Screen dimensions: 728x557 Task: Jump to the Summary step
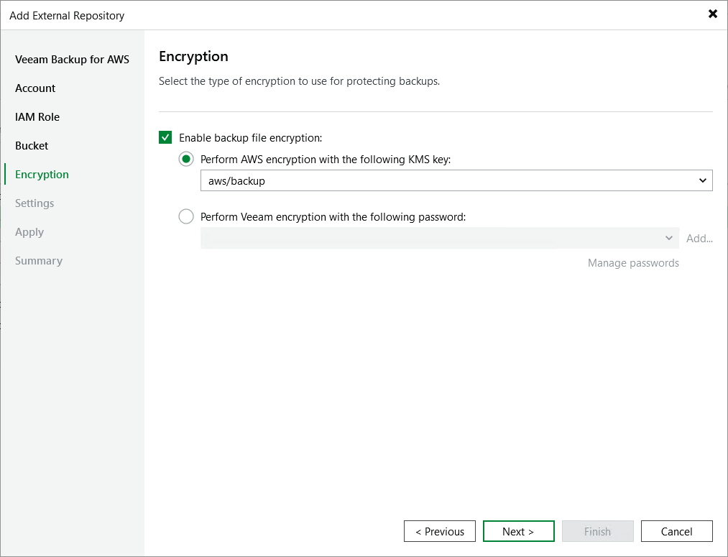point(39,260)
